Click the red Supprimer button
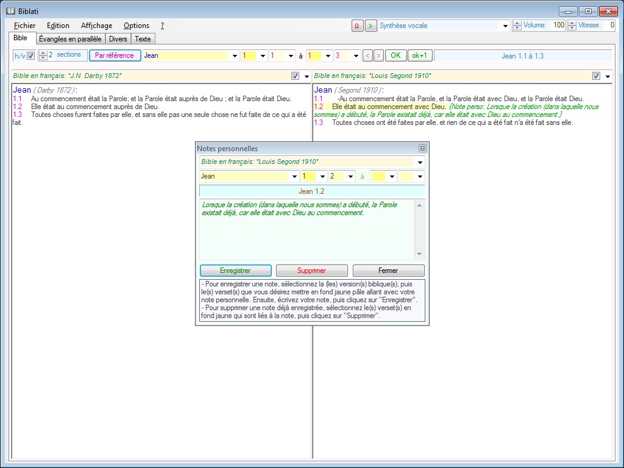Screen dimensions: 624x468 pyautogui.click(x=311, y=271)
